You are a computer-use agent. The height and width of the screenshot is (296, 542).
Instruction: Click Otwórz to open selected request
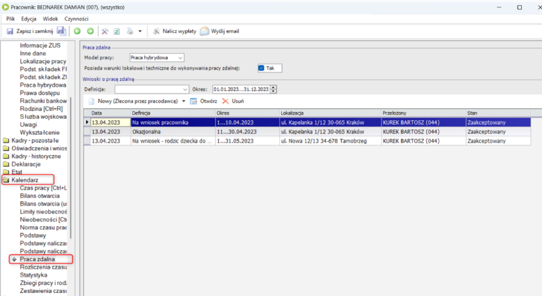click(x=204, y=101)
